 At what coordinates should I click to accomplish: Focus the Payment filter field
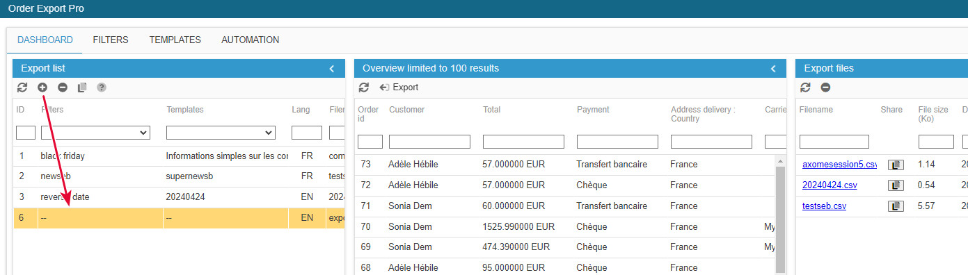click(617, 142)
